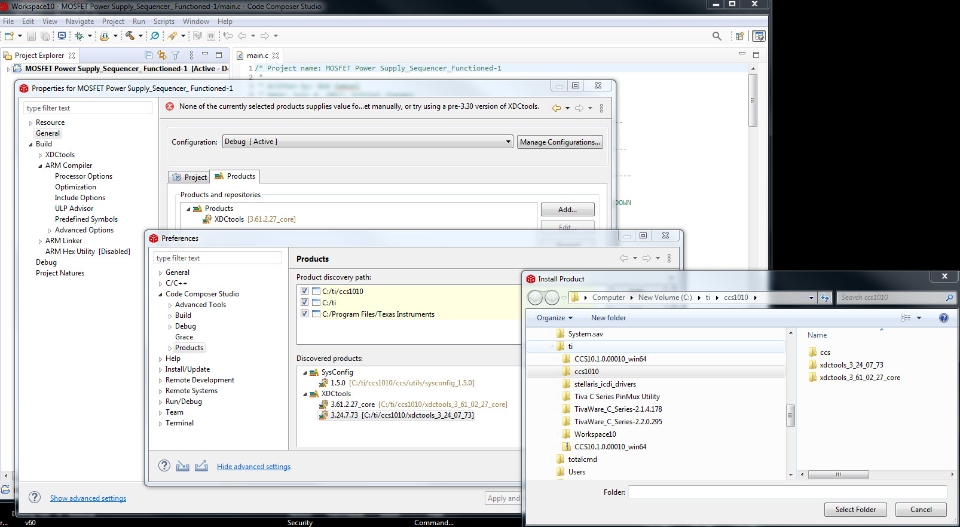Open the filter funnel icon in Project Explorer
960x527 pixels.
click(176, 55)
